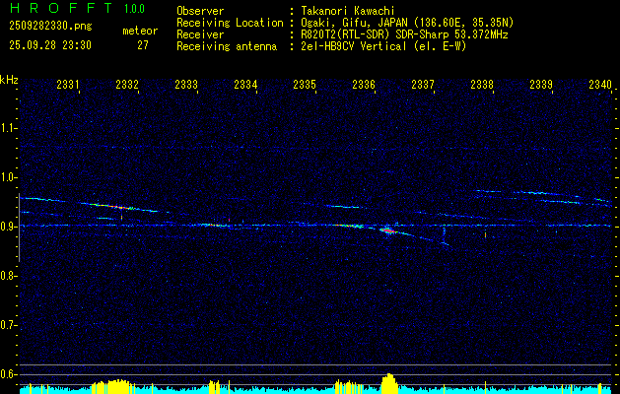Click the Receiver field label
The width and height of the screenshot is (620, 394).
click(200, 34)
